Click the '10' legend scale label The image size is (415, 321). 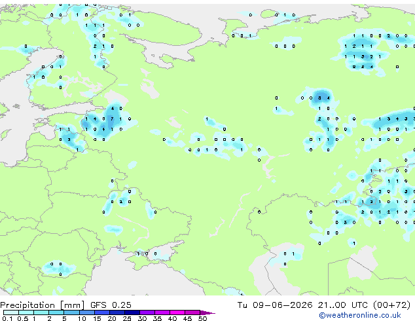[82, 318]
